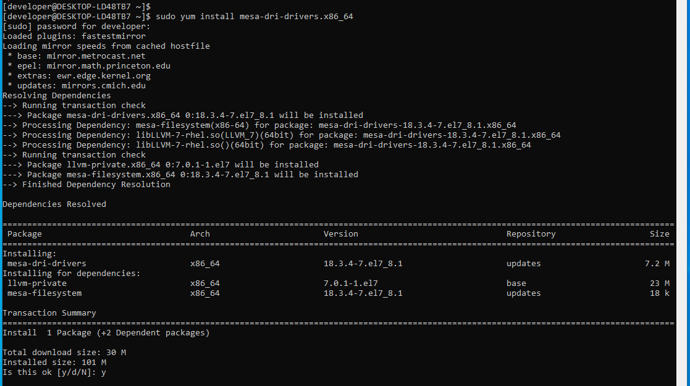Click the Arch column header
This screenshot has width=690, height=386.
pos(200,233)
